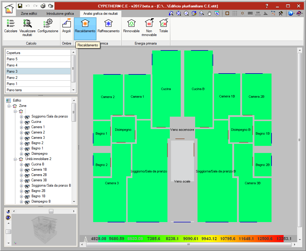Click the blue globe icon
The height and width of the screenshot is (251, 306).
click(x=290, y=13)
